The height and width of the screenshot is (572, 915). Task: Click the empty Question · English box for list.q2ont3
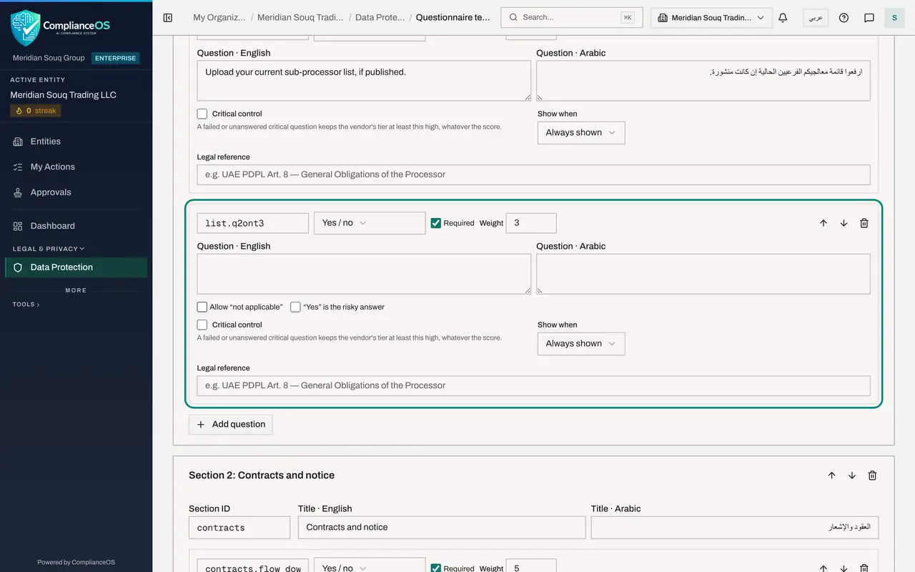click(x=364, y=274)
